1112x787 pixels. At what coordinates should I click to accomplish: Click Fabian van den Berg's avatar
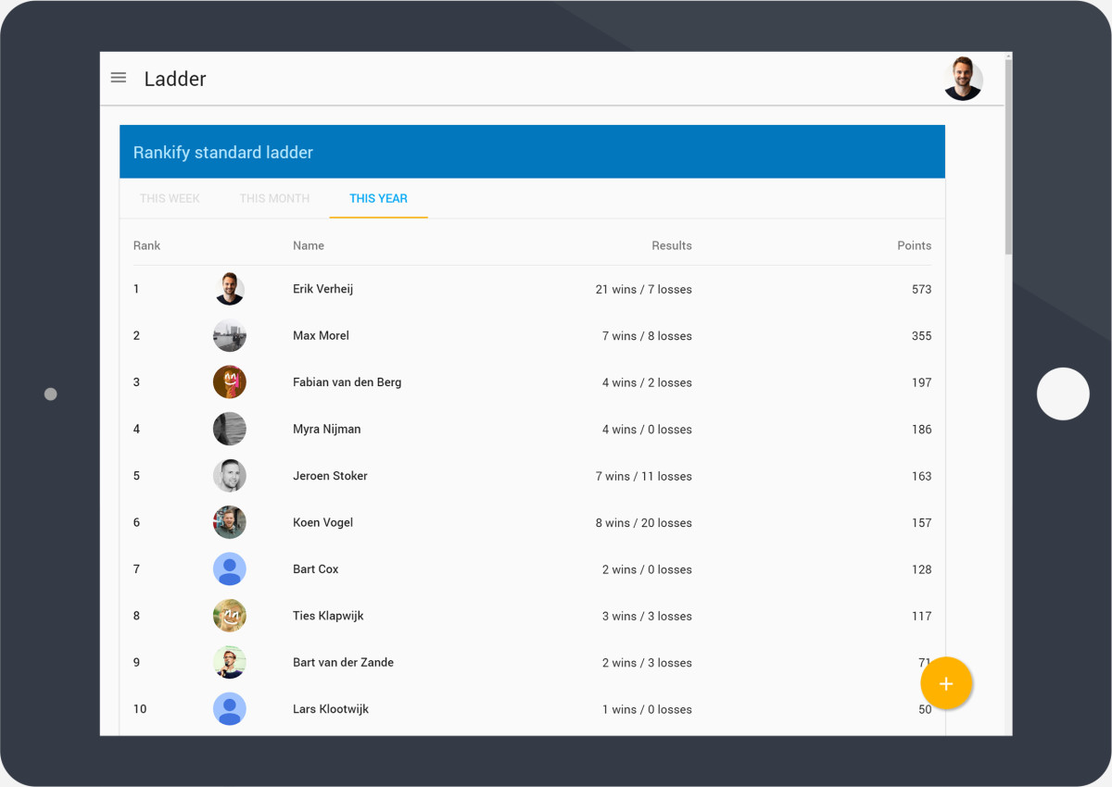pos(230,382)
